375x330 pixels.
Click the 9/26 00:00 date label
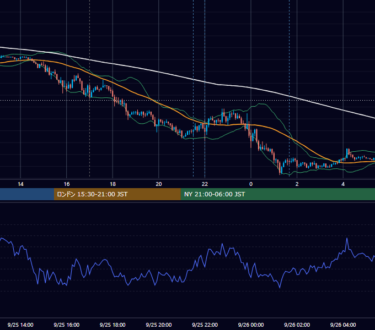tap(251, 324)
